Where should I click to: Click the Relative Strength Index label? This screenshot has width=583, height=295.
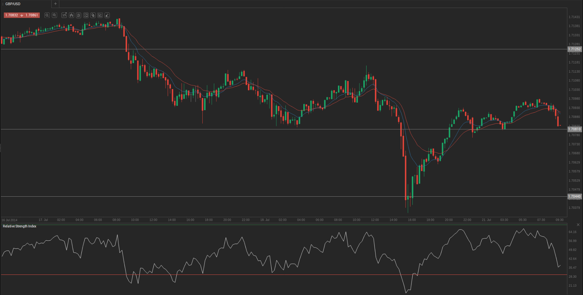click(20, 226)
